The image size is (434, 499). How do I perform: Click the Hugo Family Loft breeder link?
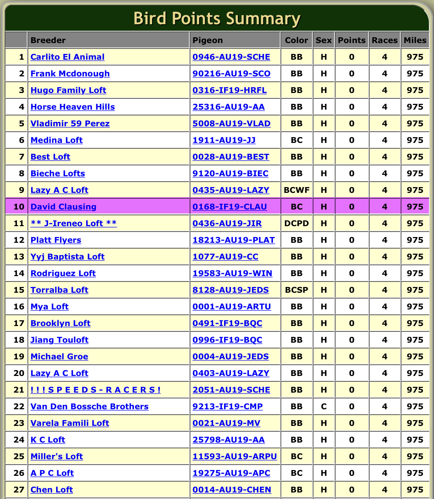pos(68,90)
